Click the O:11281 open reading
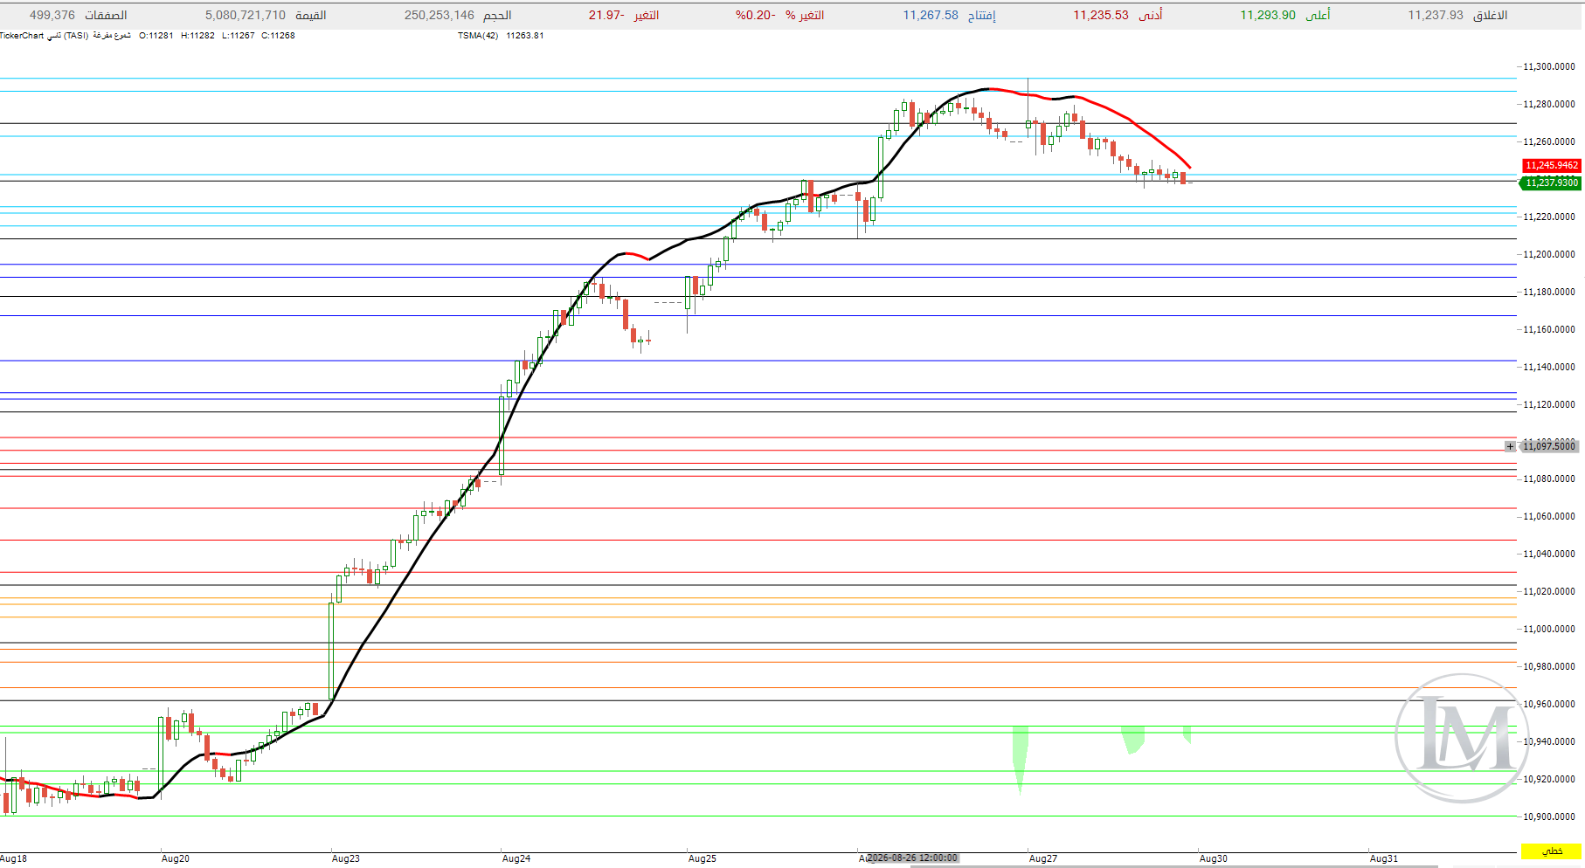Screen dimensions: 1585x868 (156, 36)
